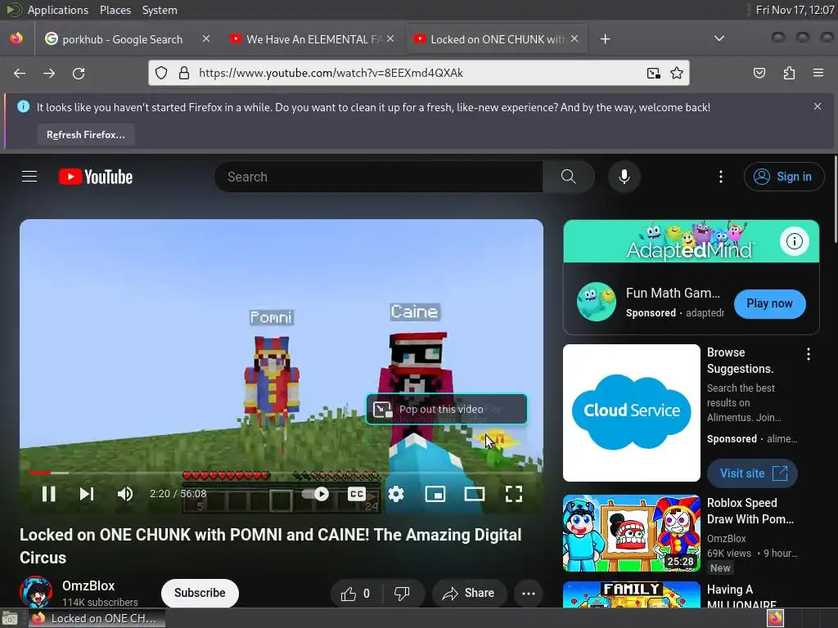Go to YouTube home via logo
The height and width of the screenshot is (628, 838).
[x=96, y=177]
